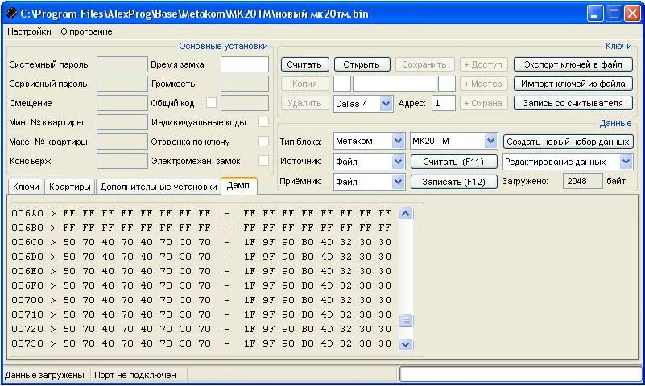Image resolution: width=645 pixels, height=386 pixels.
Task: Click dump row address 006B0
Action: coord(27,228)
